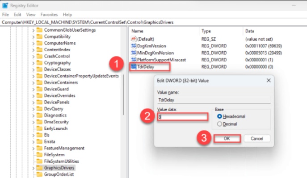Click the Cryptography folder icon
This screenshot has height=178, width=307.
[39, 63]
